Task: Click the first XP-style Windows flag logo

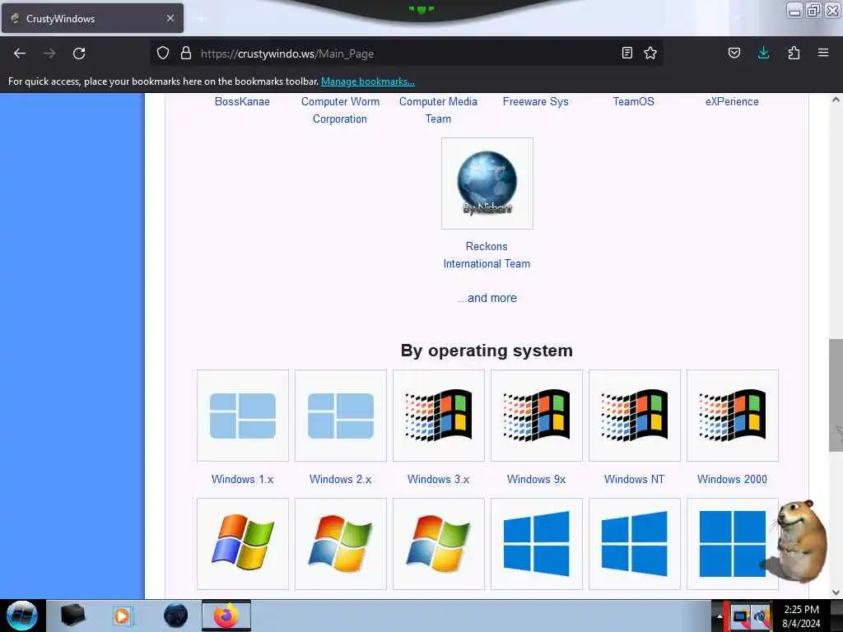Action: tap(243, 544)
